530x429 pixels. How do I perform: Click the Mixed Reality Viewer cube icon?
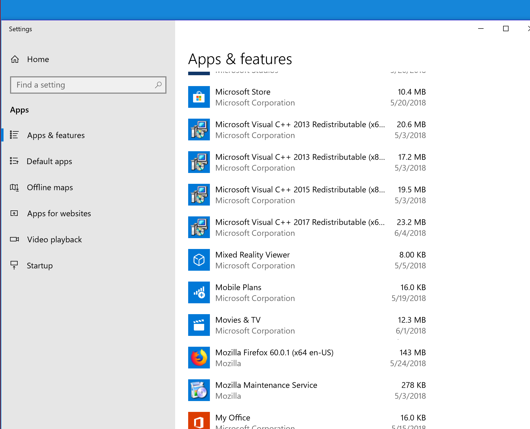[199, 260]
